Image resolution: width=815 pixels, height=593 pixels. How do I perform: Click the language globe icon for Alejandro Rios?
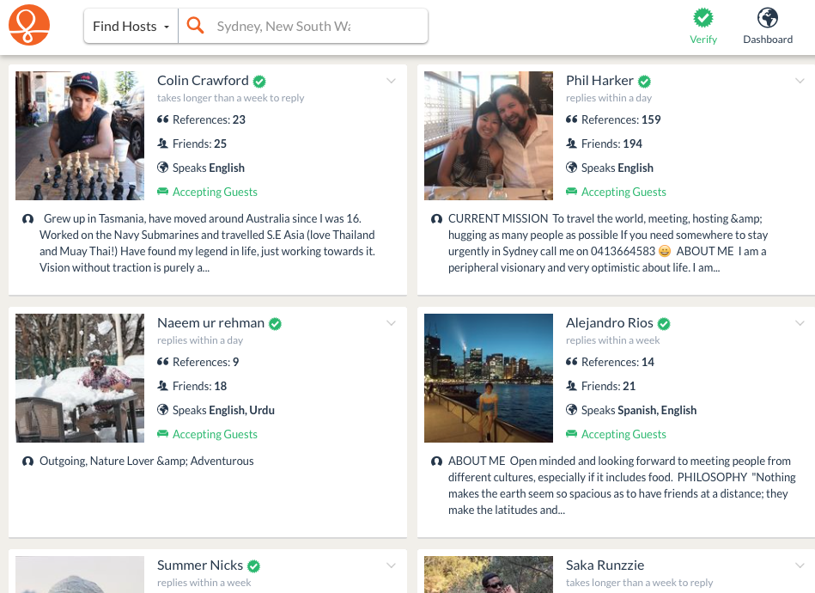tap(571, 409)
